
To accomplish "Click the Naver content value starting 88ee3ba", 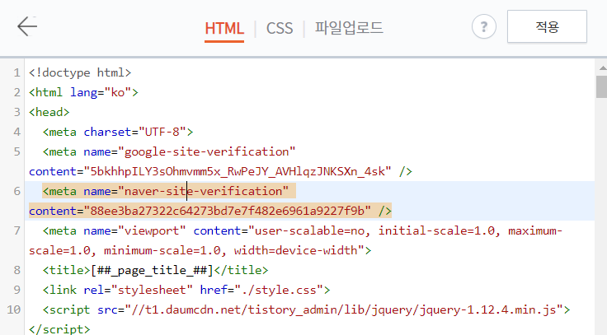I will pyautogui.click(x=227, y=211).
